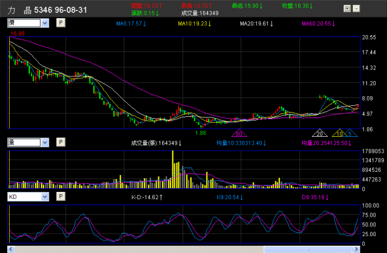
Task: Click the 收盤:16.30 closing price label
Action: tap(298, 5)
